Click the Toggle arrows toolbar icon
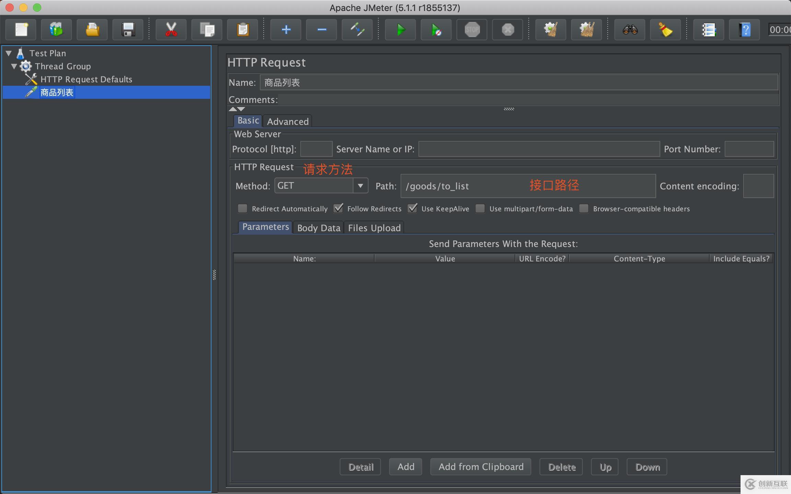This screenshot has height=494, width=791. click(357, 30)
